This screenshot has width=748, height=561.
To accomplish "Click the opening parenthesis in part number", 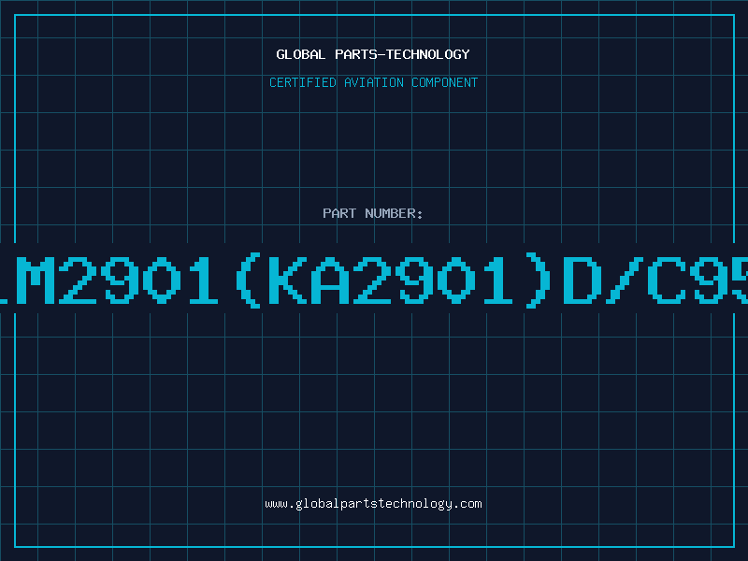I will (249, 280).
